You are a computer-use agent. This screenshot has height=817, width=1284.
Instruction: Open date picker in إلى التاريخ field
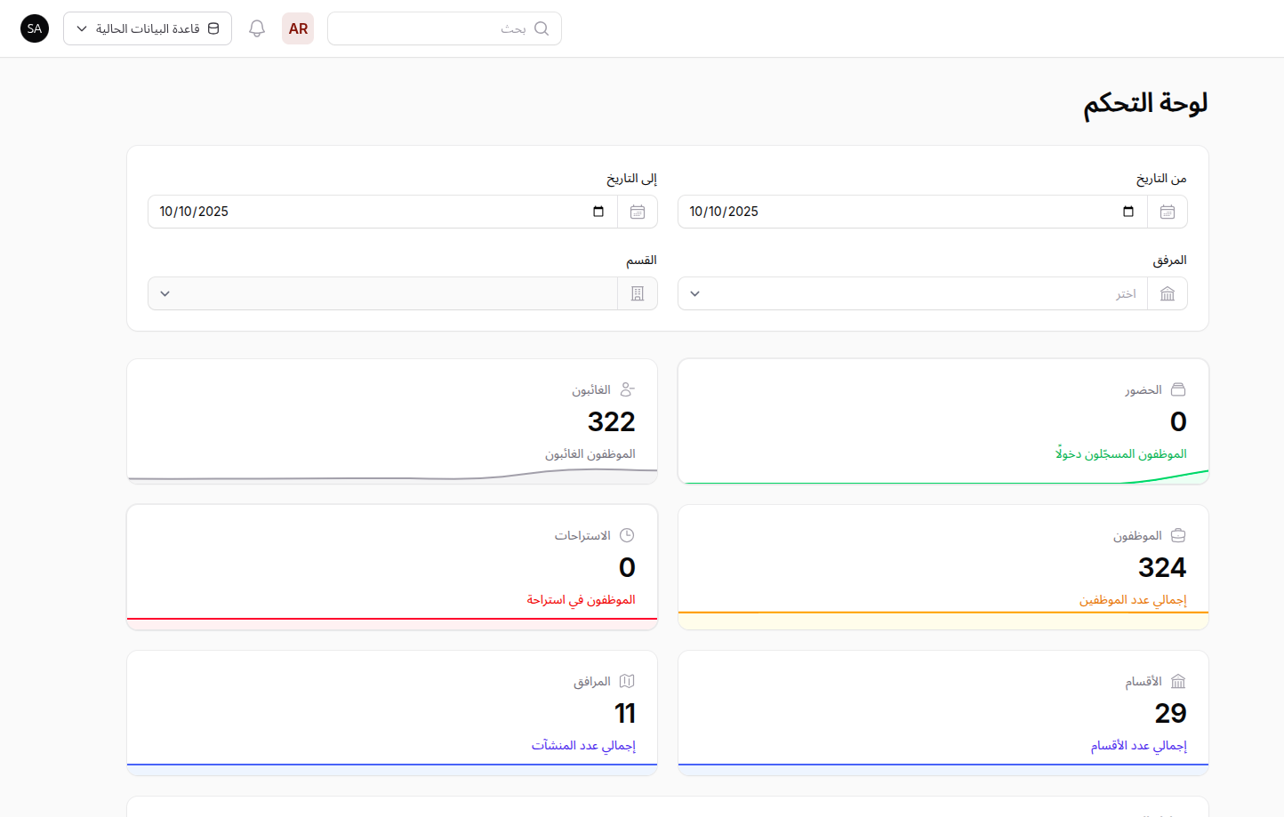[x=598, y=212]
